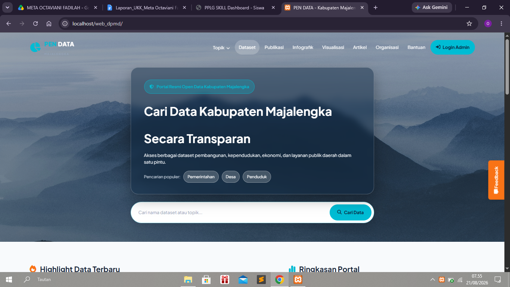Viewport: 510px width, 287px height.
Task: Select the Desa popular search chip
Action: point(231,177)
